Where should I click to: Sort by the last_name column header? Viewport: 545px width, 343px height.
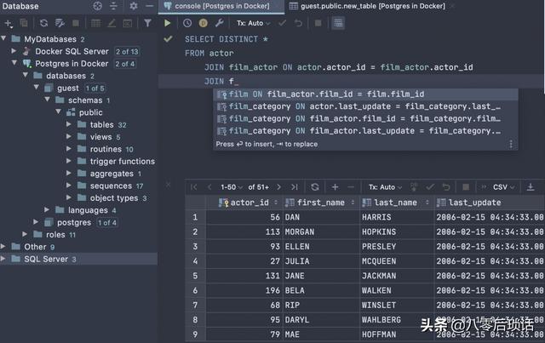[x=396, y=203]
